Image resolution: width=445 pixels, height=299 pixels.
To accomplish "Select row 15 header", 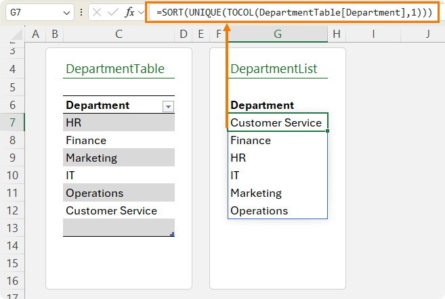I will 12,263.
